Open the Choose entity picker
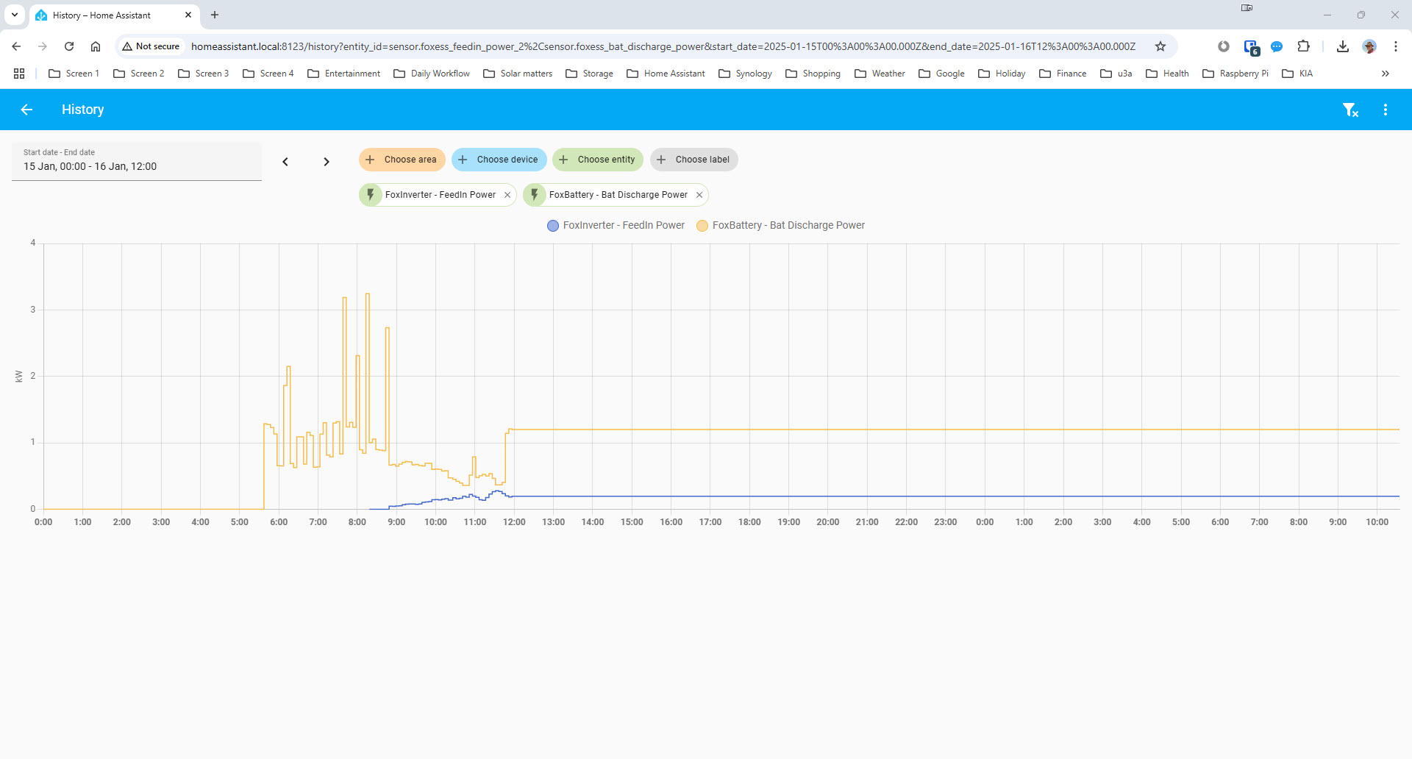Image resolution: width=1412 pixels, height=759 pixels. coord(597,160)
